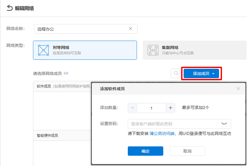
Task: Open the member search magnifier button
Action: pyautogui.click(x=176, y=73)
